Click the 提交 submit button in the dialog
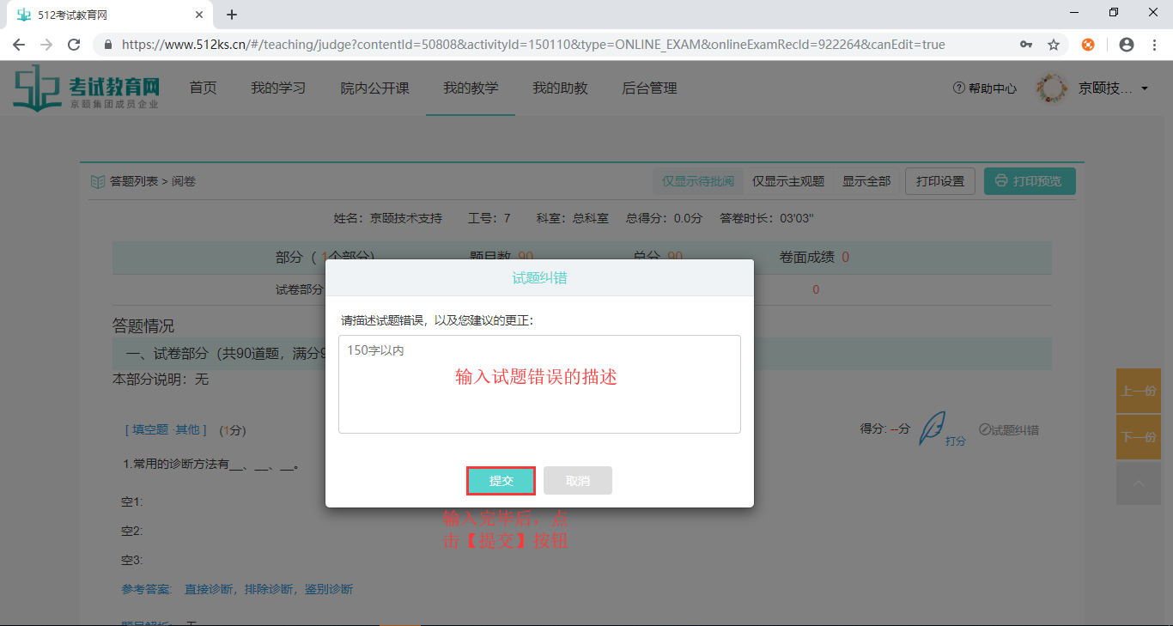The height and width of the screenshot is (626, 1173). pyautogui.click(x=501, y=480)
